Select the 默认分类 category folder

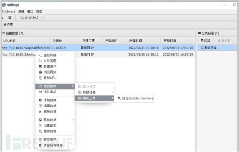point(217,48)
